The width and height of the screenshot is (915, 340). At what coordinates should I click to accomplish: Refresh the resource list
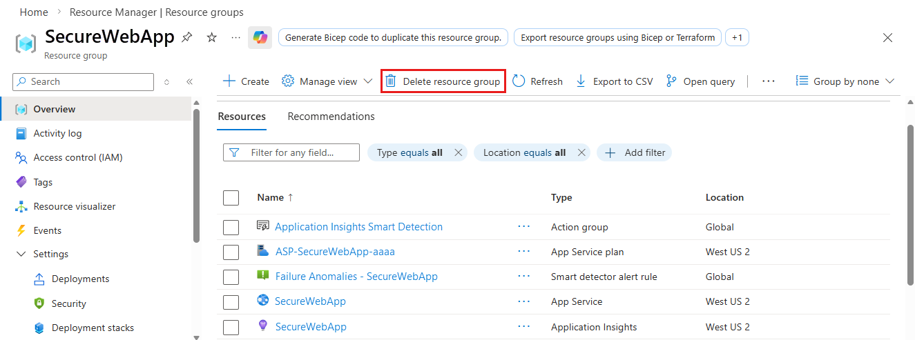tap(537, 81)
